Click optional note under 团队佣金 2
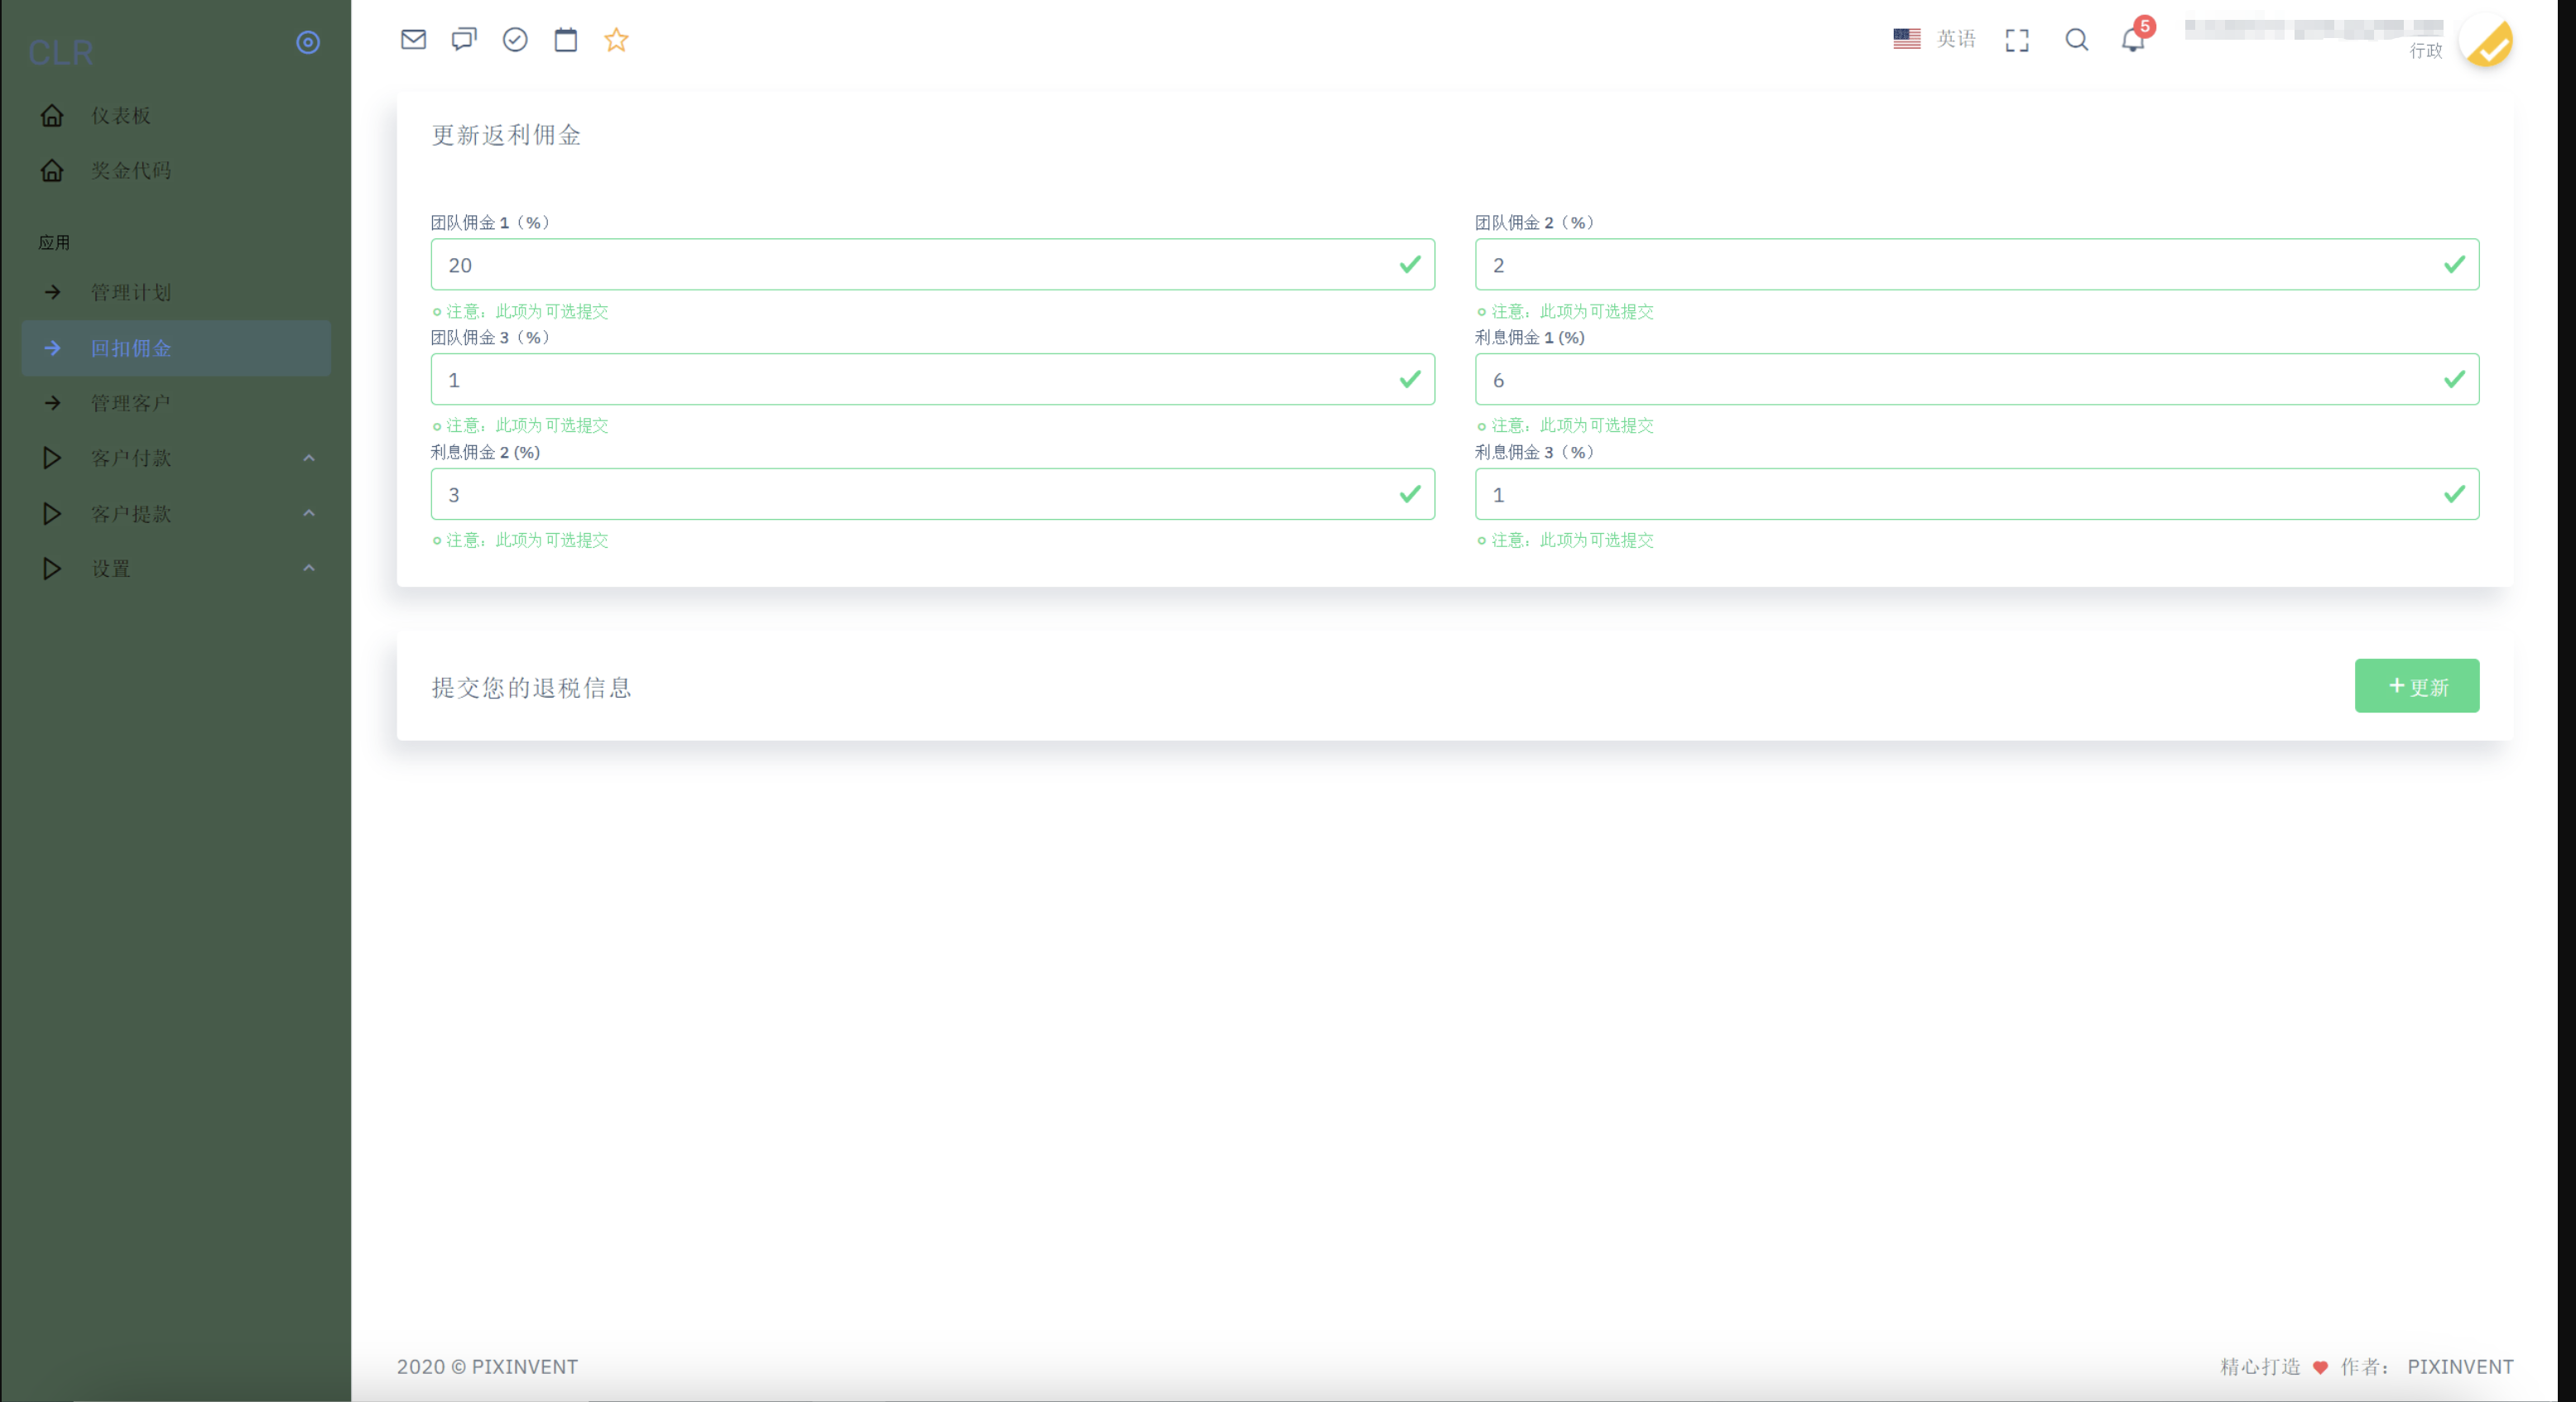 coord(1566,311)
